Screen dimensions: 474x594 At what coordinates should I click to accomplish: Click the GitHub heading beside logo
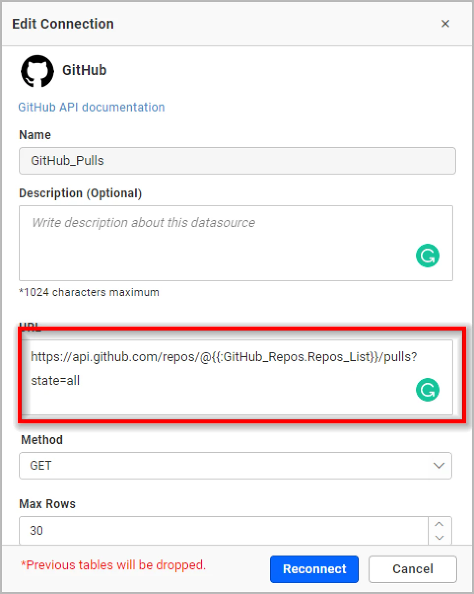click(84, 70)
